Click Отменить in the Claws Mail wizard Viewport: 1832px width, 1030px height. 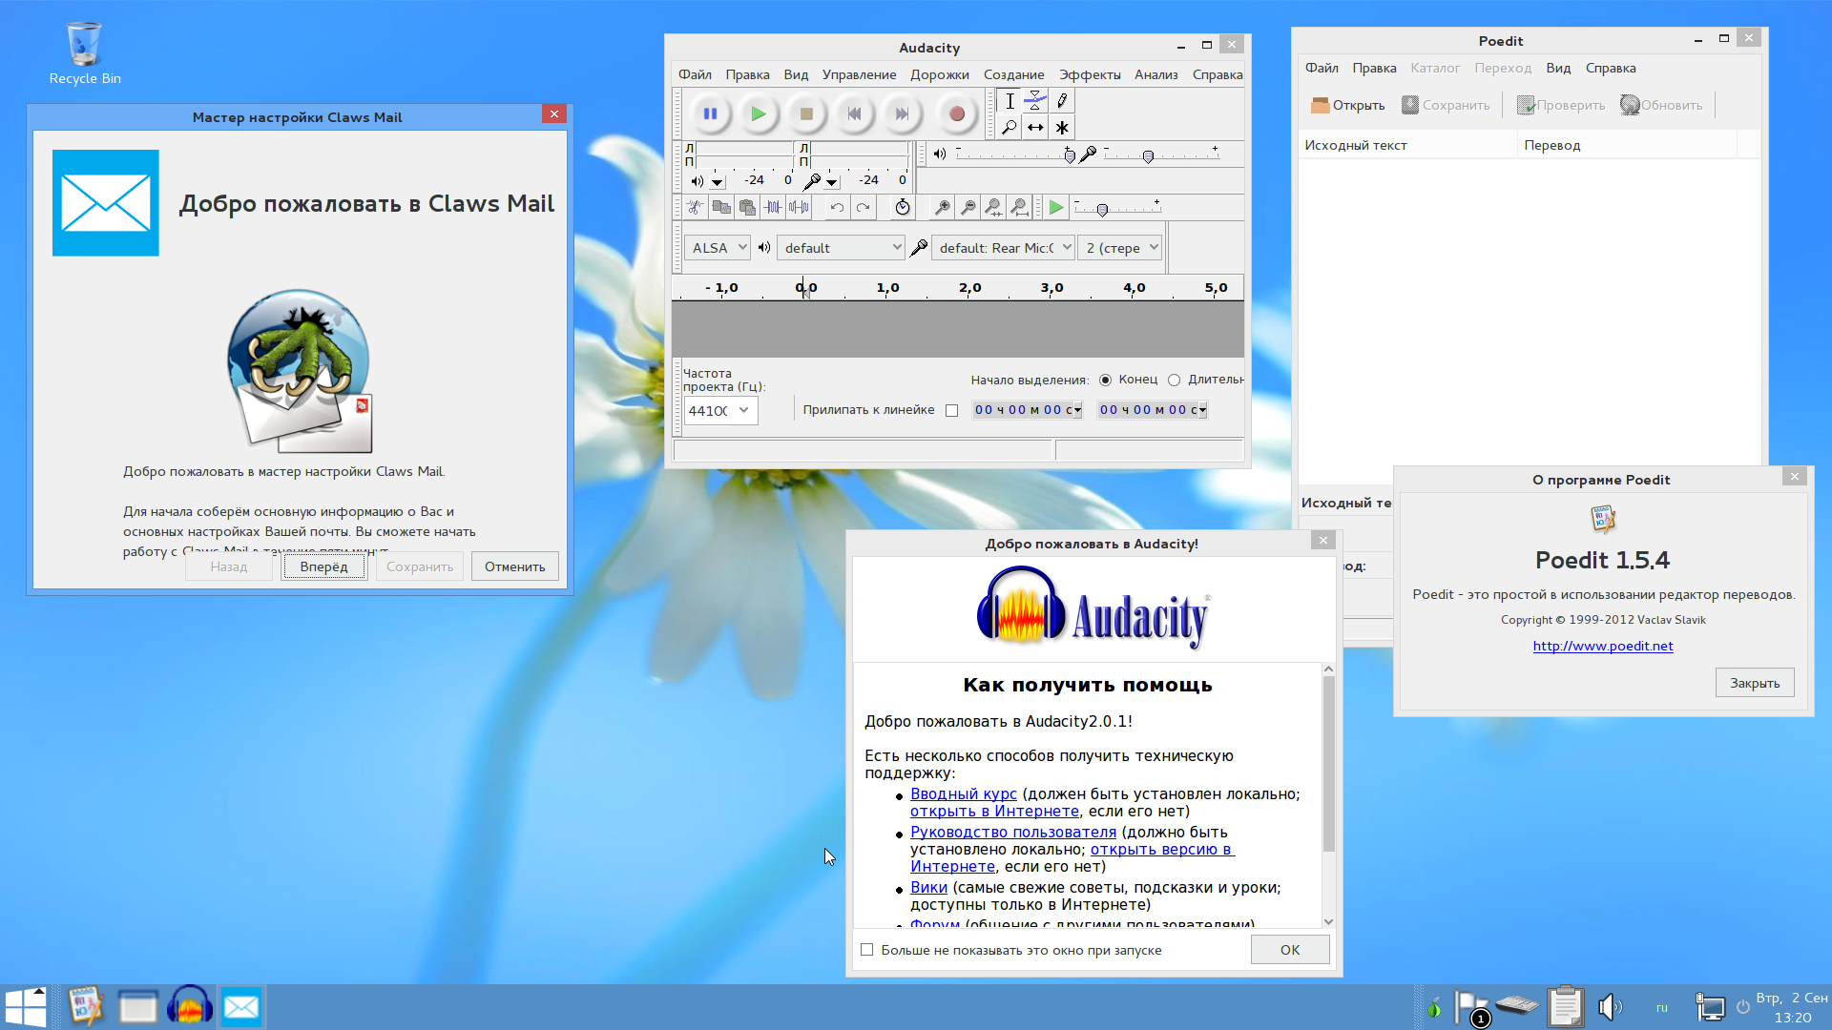tap(515, 566)
